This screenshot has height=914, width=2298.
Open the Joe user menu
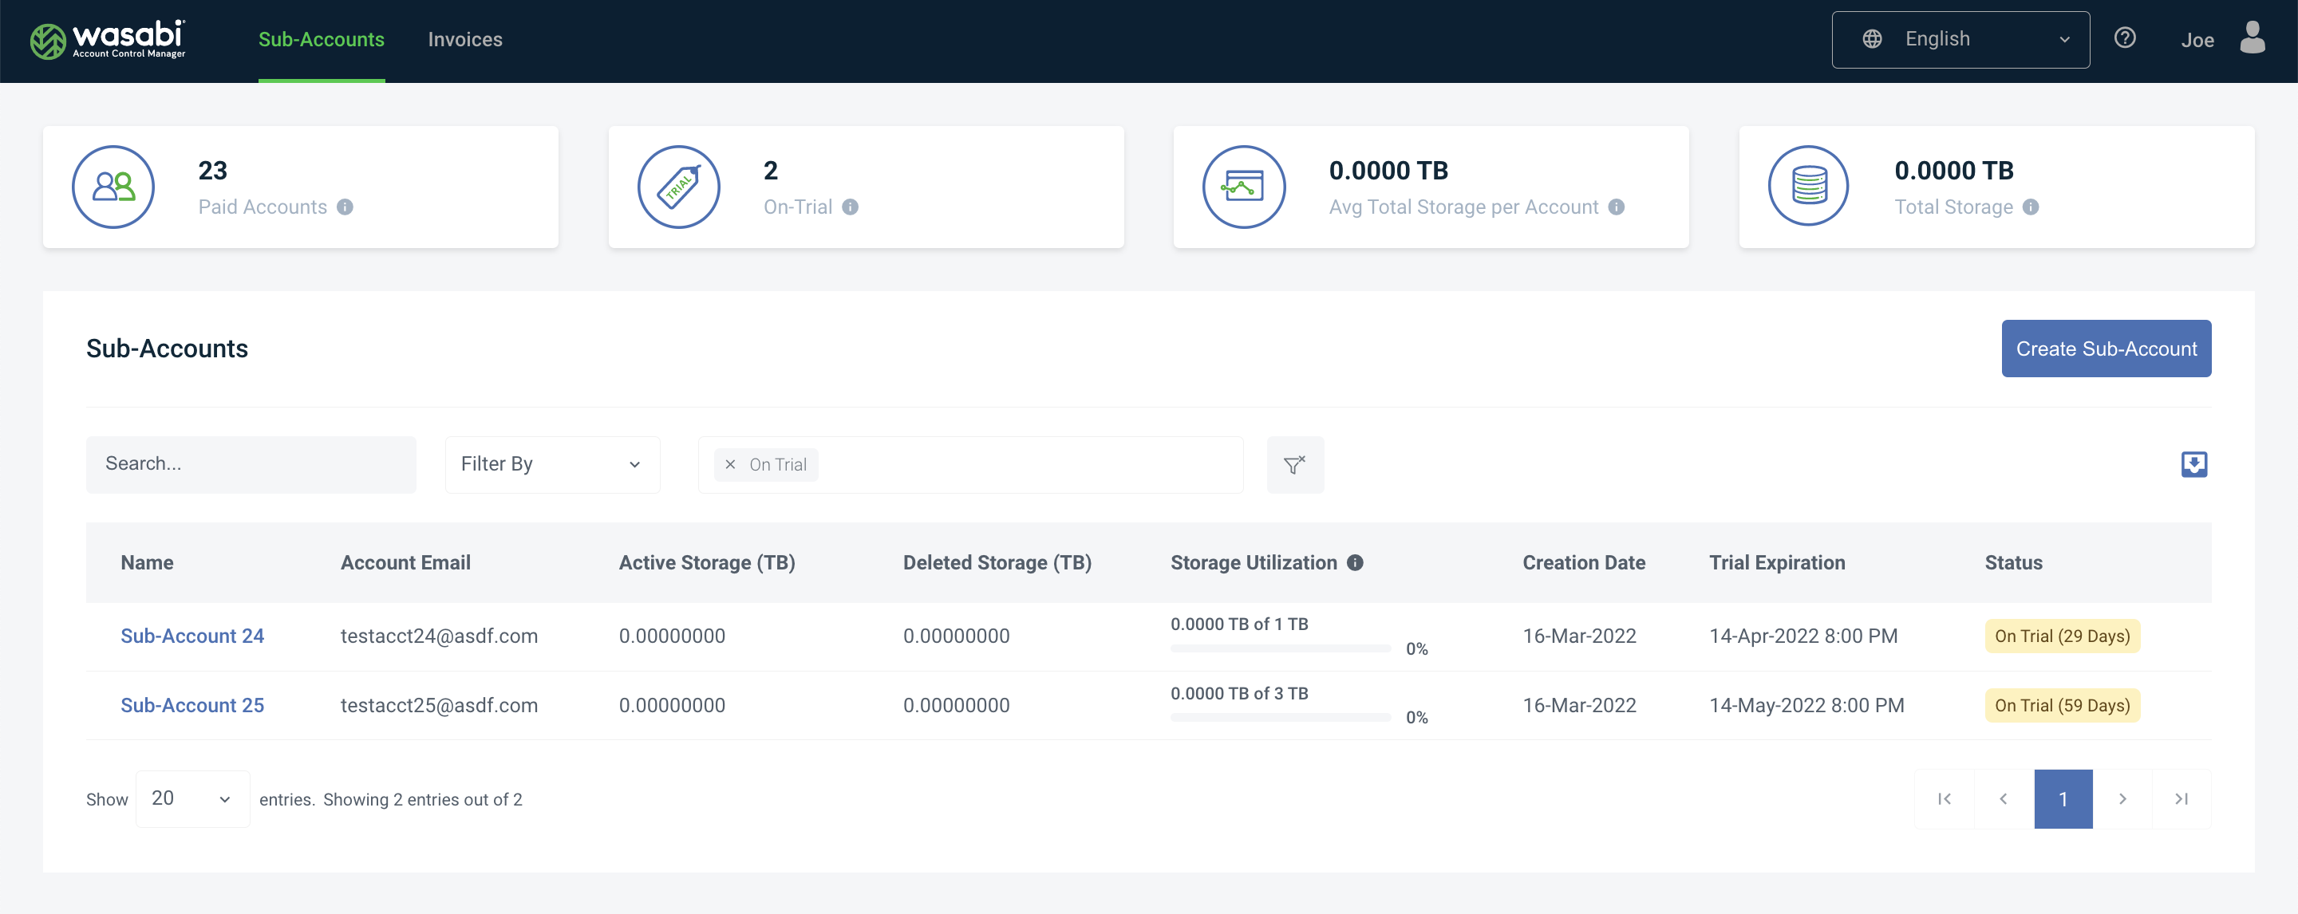point(2197,40)
